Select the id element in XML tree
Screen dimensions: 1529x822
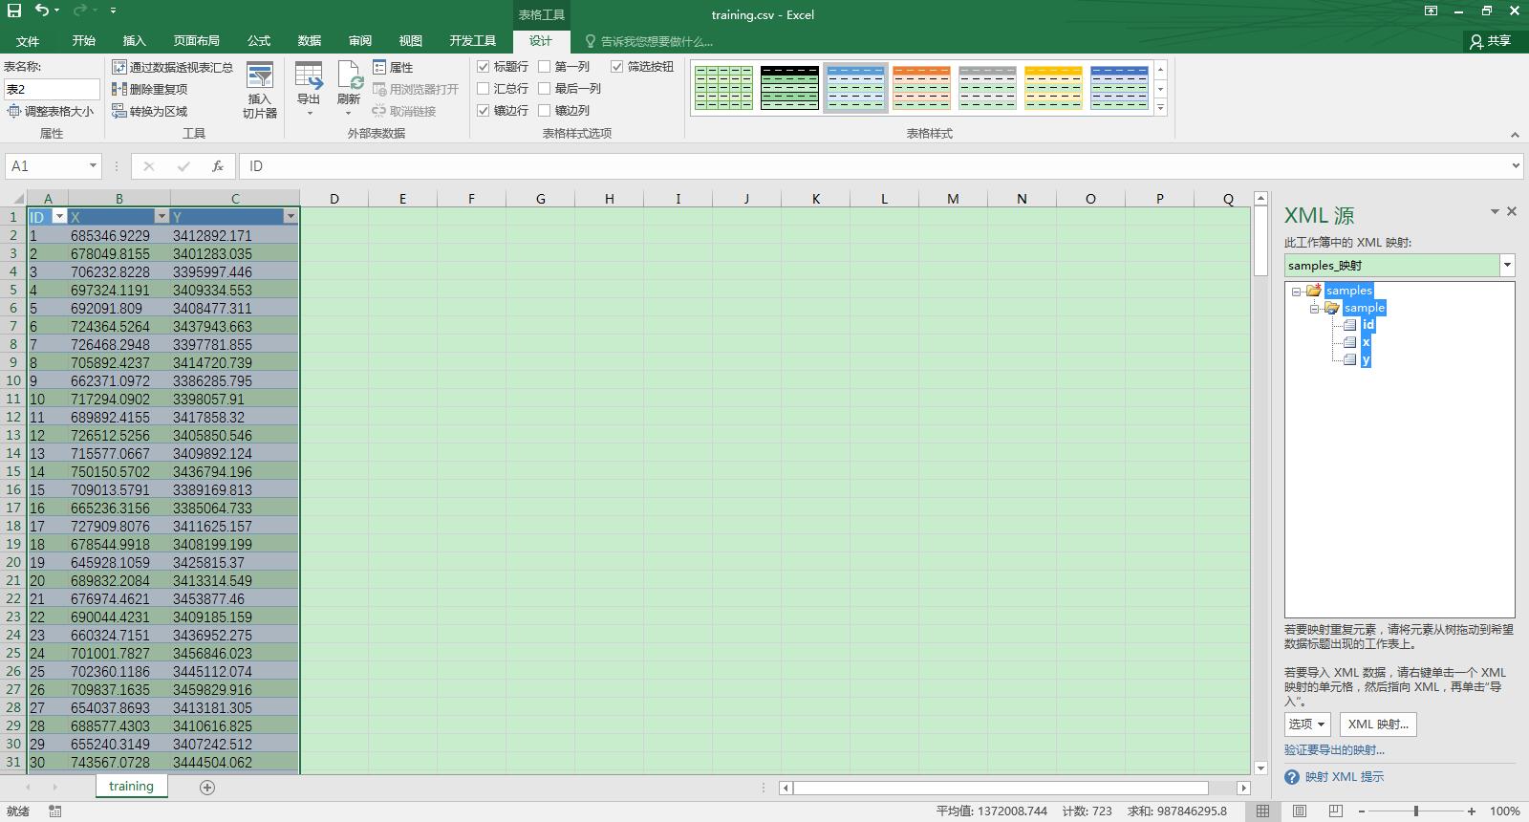point(1368,325)
